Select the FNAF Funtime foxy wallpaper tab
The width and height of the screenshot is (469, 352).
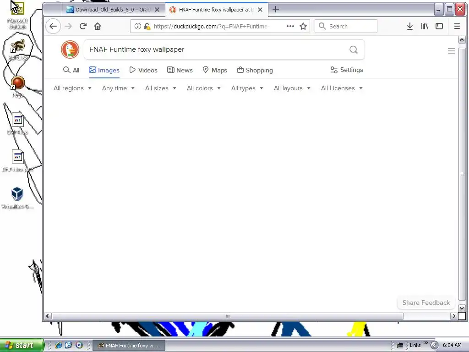click(216, 10)
